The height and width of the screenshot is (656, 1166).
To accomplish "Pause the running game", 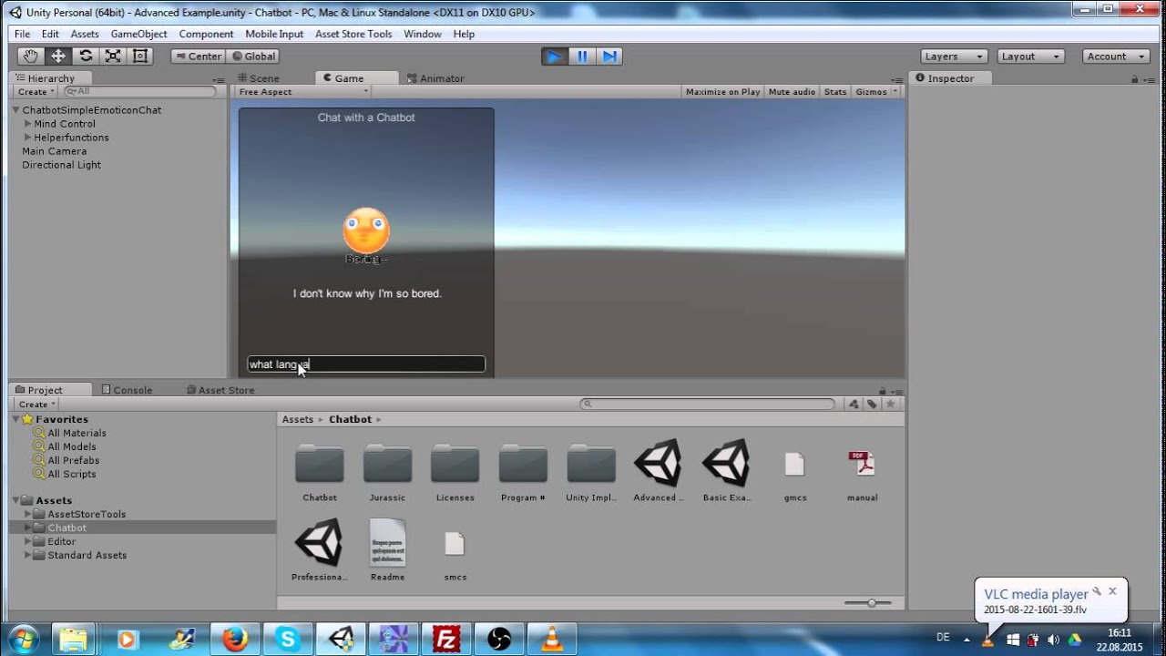I will click(582, 56).
